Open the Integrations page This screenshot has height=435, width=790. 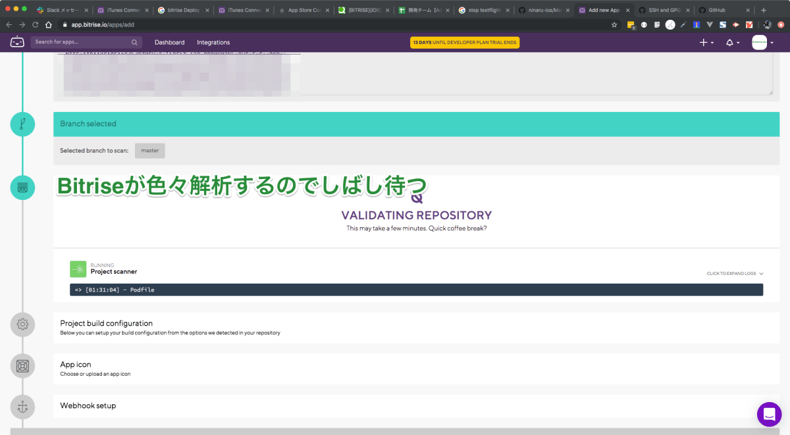(213, 42)
